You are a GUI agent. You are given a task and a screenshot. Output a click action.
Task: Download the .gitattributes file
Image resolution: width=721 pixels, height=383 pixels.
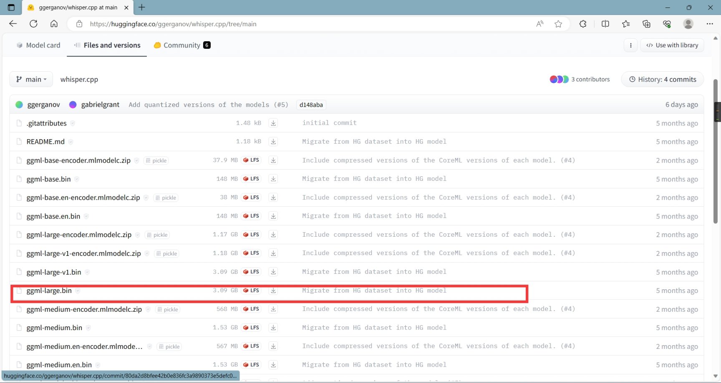pyautogui.click(x=273, y=123)
